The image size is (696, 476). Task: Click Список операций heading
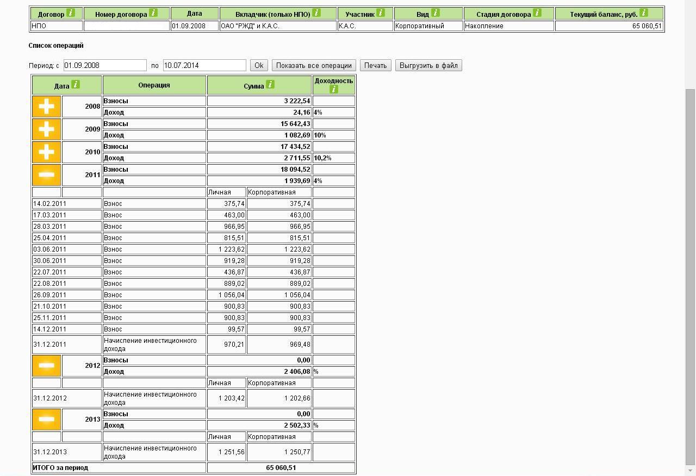click(x=56, y=46)
